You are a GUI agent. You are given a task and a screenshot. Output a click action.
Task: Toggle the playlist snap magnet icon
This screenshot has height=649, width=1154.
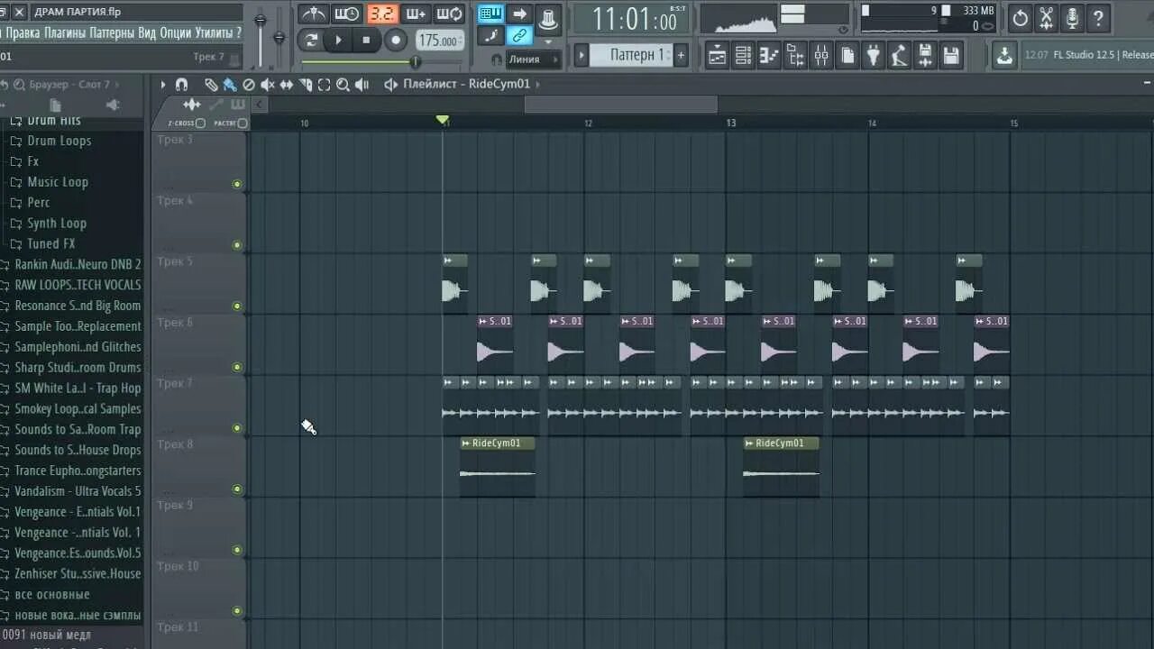(x=181, y=84)
